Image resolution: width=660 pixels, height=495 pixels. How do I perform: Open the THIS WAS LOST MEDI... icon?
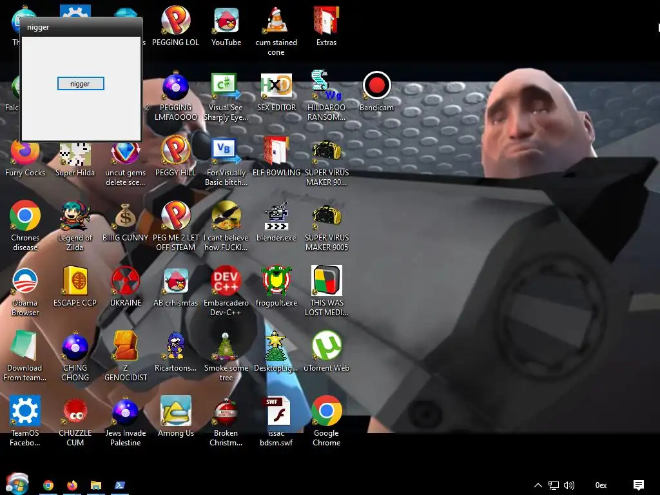tap(327, 280)
